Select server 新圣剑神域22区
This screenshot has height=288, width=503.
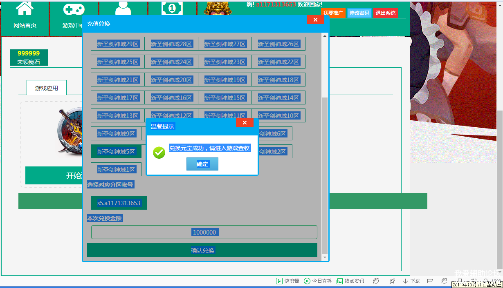pos(278,62)
